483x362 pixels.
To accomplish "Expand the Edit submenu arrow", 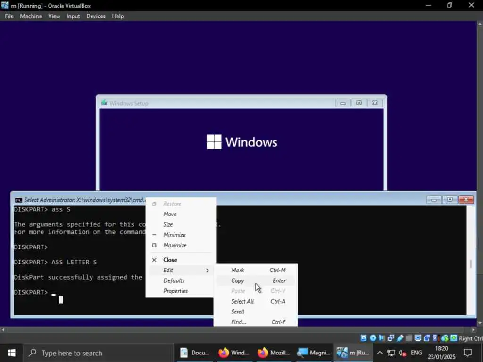I will pyautogui.click(x=208, y=270).
